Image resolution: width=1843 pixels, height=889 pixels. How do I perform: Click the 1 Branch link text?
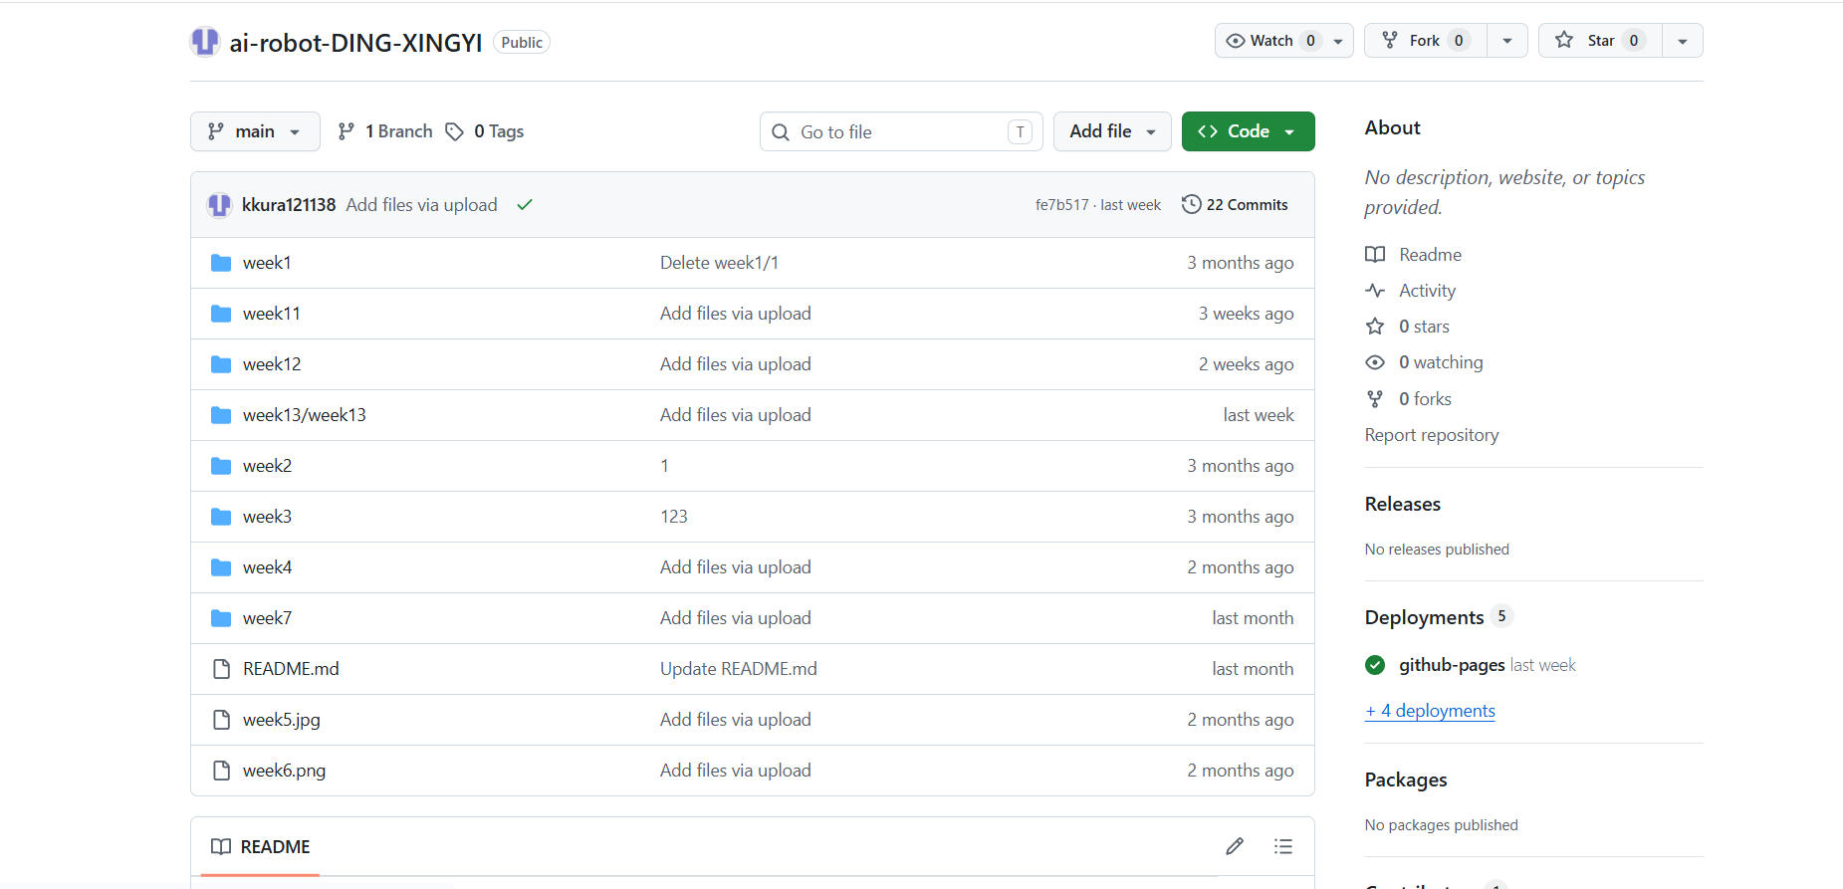tap(399, 131)
